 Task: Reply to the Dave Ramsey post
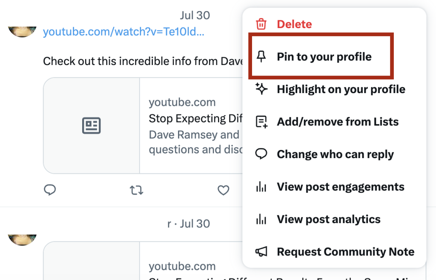coord(50,190)
